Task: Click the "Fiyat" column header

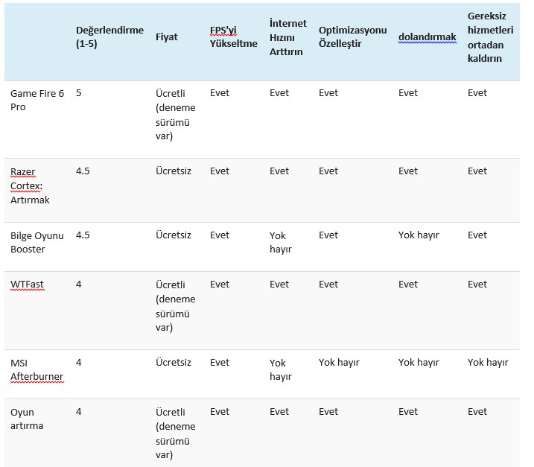Action: 167,37
